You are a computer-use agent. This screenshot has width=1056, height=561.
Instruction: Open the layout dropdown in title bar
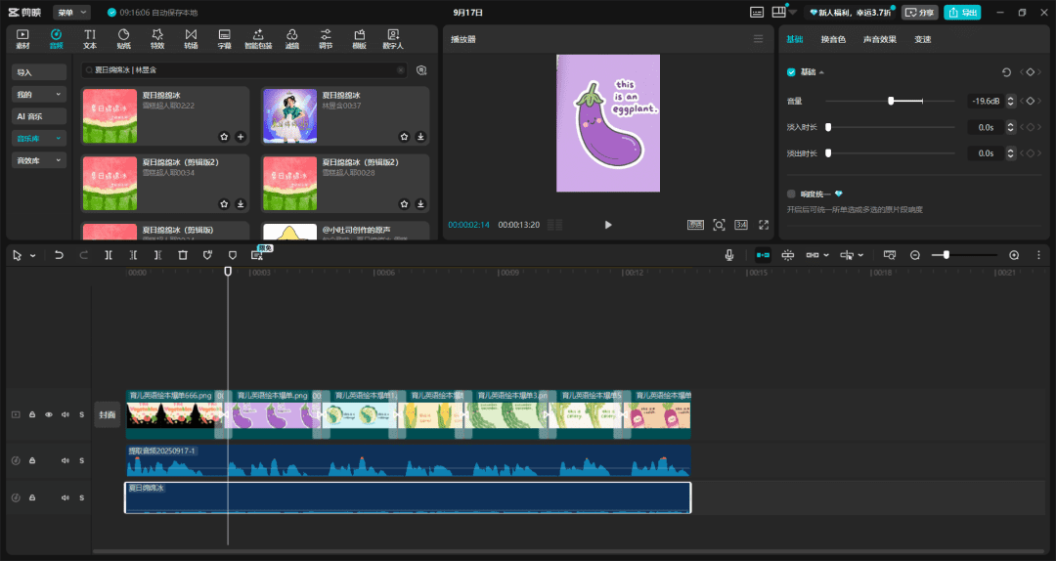[793, 12]
